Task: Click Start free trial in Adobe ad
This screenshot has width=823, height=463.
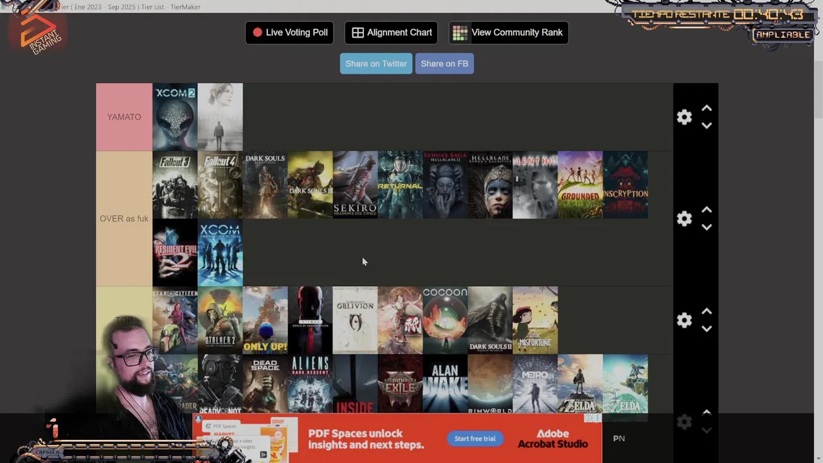Action: click(475, 439)
